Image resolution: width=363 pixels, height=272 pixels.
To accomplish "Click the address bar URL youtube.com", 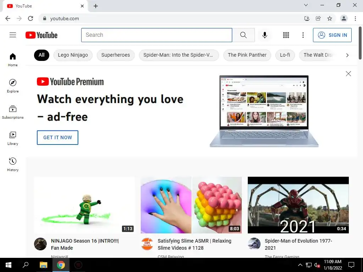I will [65, 18].
